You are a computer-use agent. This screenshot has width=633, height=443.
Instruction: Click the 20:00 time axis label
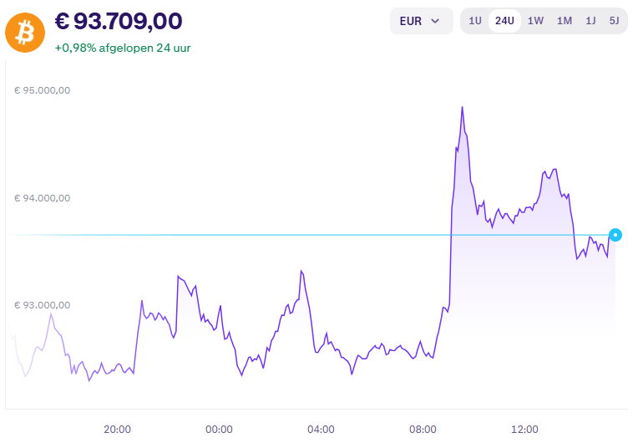click(117, 430)
